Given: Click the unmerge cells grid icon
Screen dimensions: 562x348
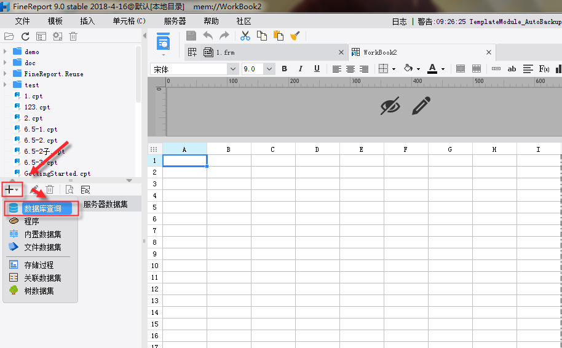Looking at the screenshot, I should pos(477,69).
